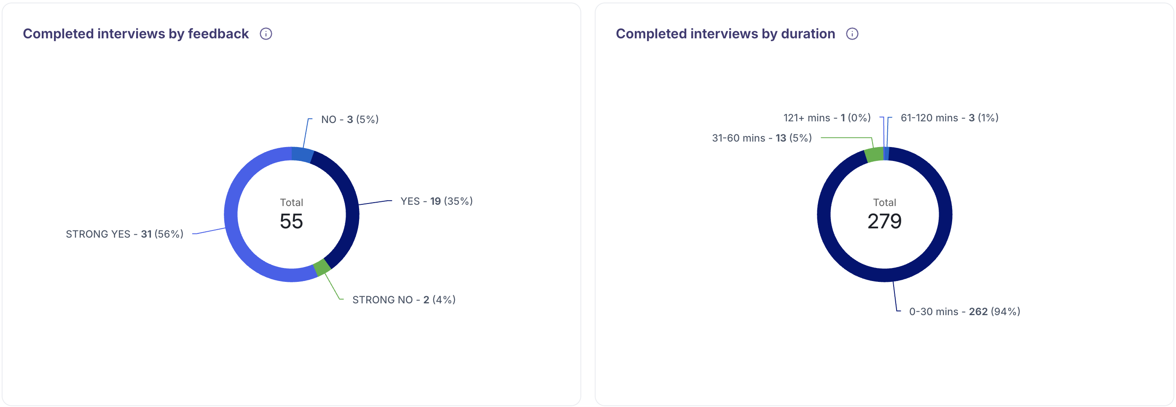The height and width of the screenshot is (407, 1176).
Task: Click the info icon beside 'Completed interviews by feedback'
Action: [x=267, y=33]
